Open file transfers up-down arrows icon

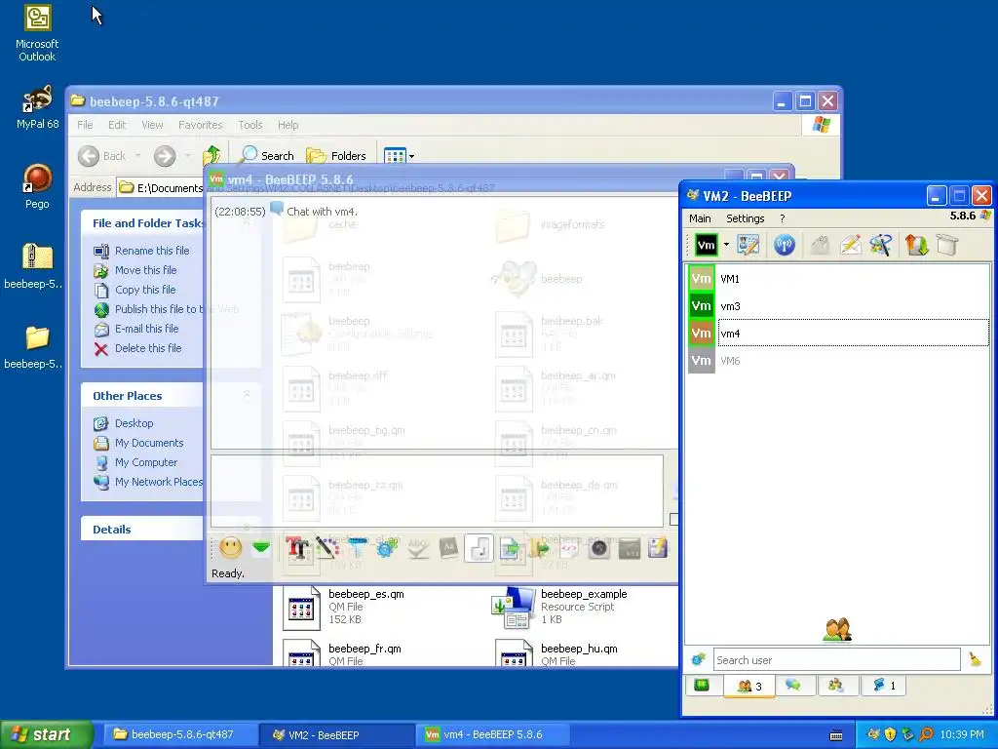(x=916, y=245)
